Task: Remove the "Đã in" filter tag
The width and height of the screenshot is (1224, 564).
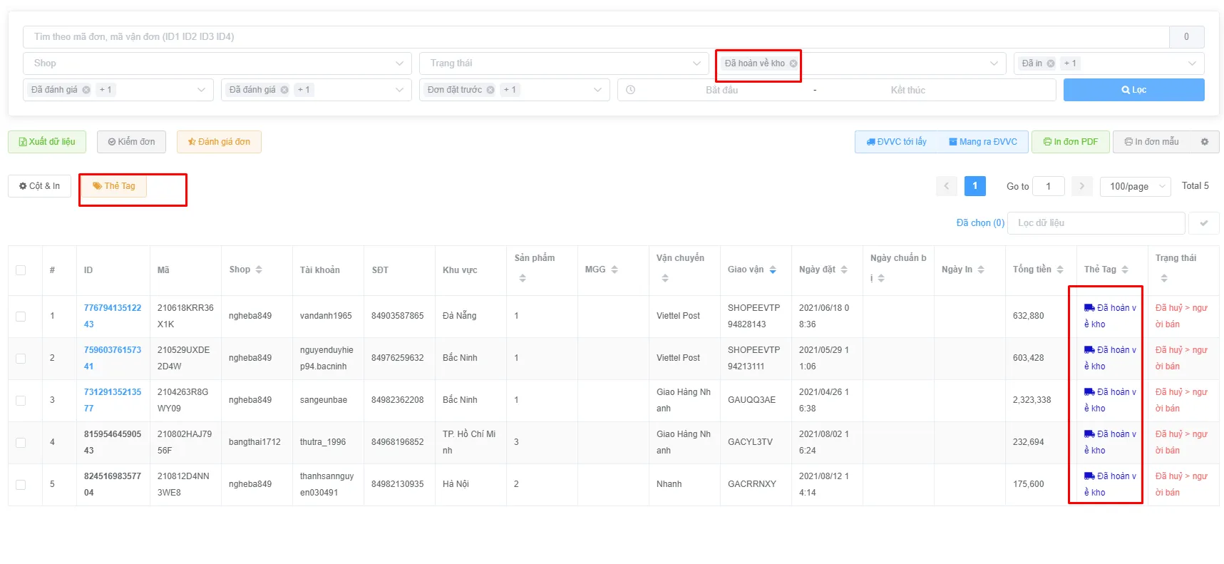Action: (1051, 63)
